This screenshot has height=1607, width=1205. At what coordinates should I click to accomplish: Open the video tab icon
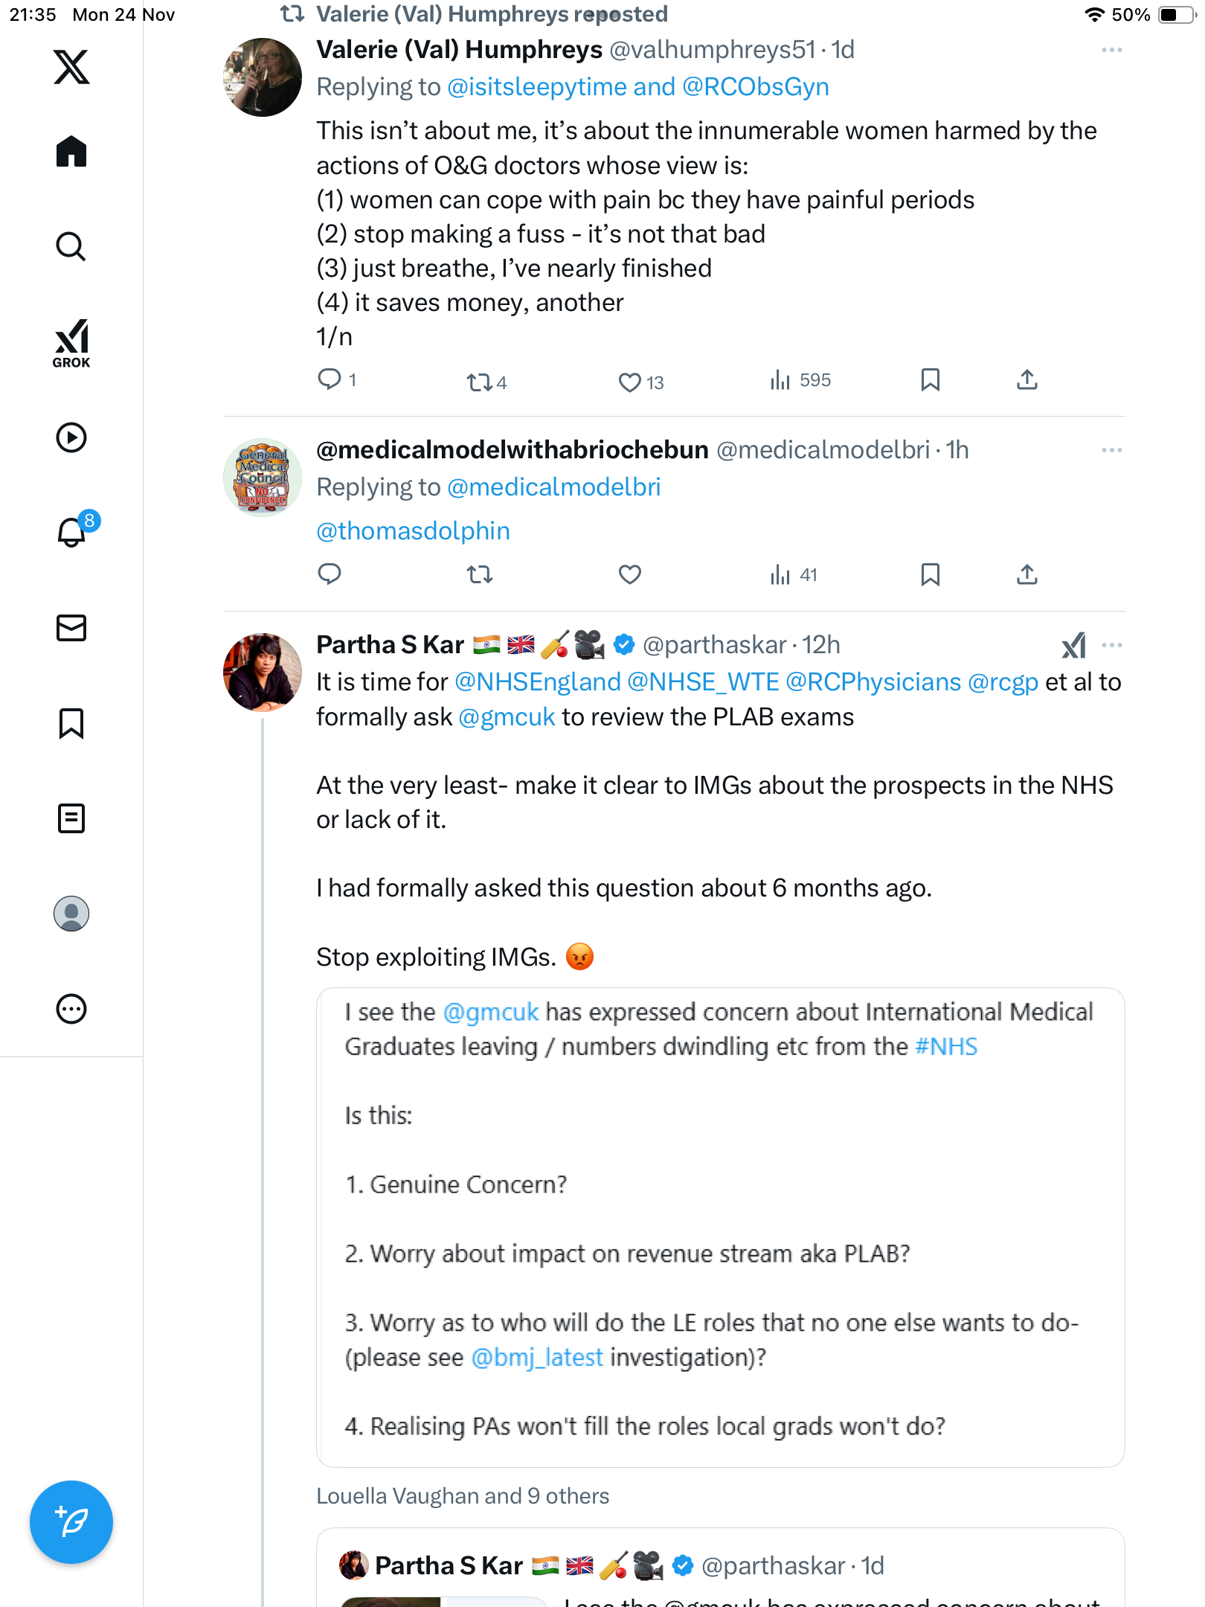pyautogui.click(x=71, y=437)
